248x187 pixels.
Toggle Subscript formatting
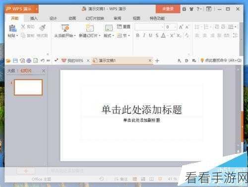point(179,35)
